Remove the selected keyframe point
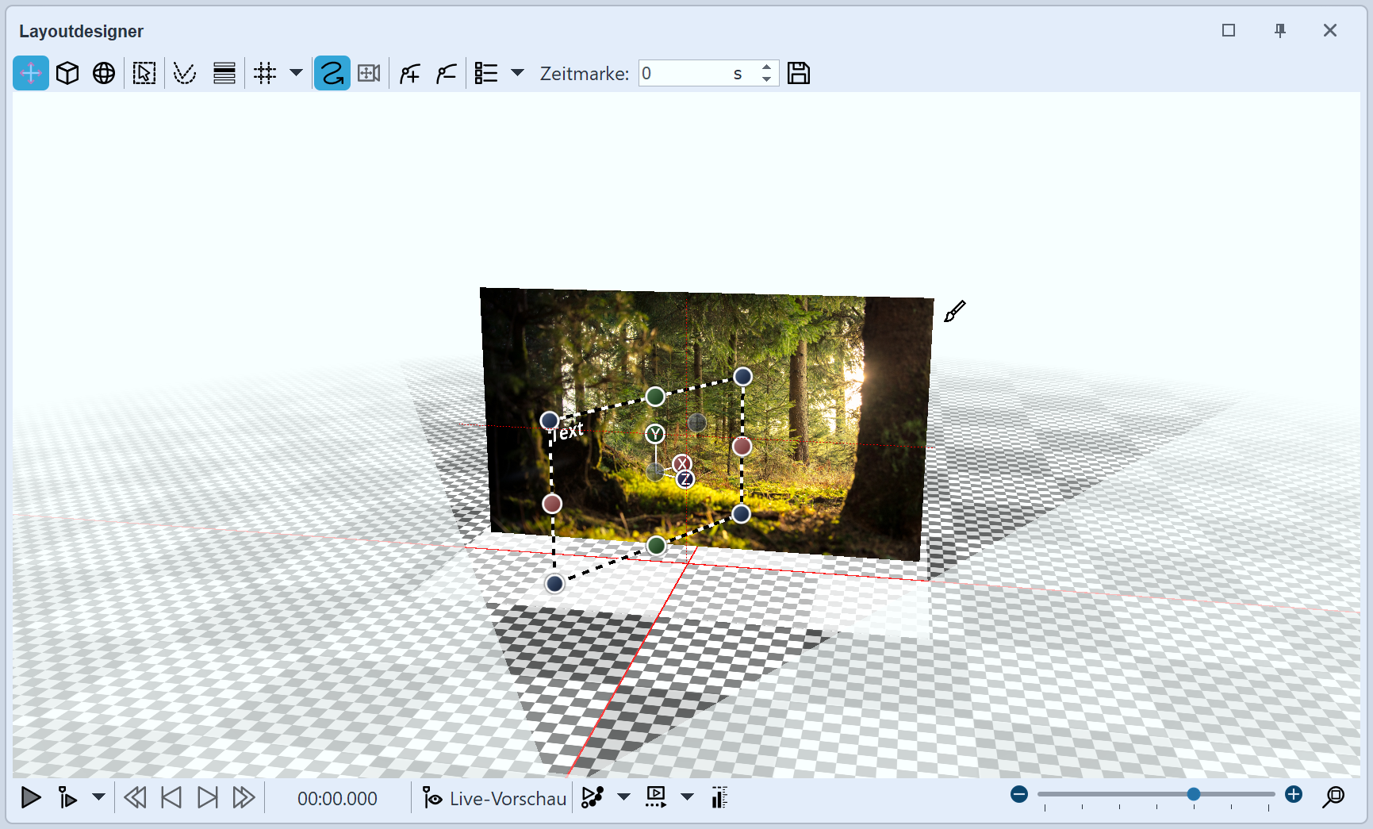The height and width of the screenshot is (829, 1373). pos(447,72)
